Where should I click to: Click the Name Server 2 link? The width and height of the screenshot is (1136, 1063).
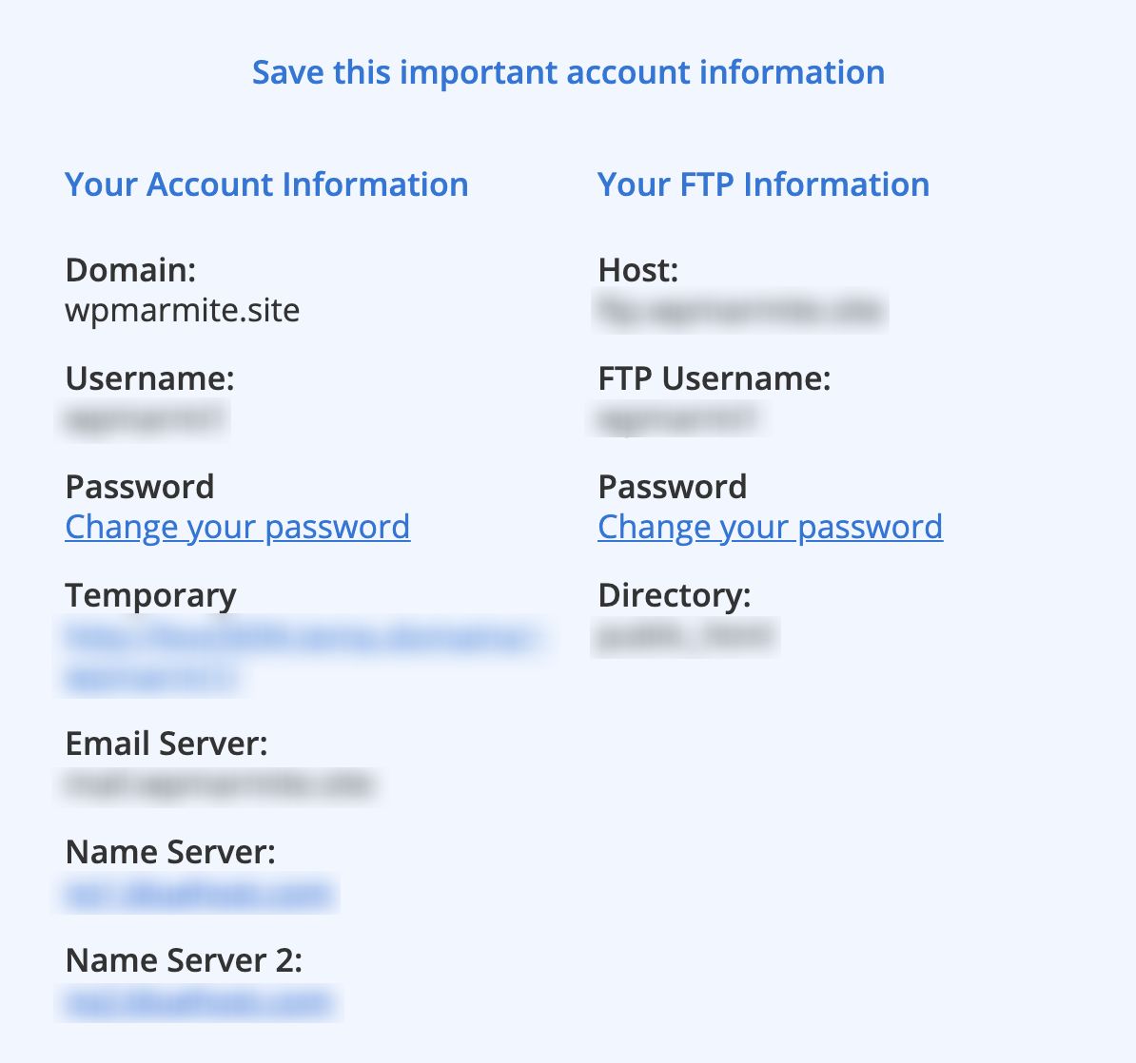click(203, 1002)
